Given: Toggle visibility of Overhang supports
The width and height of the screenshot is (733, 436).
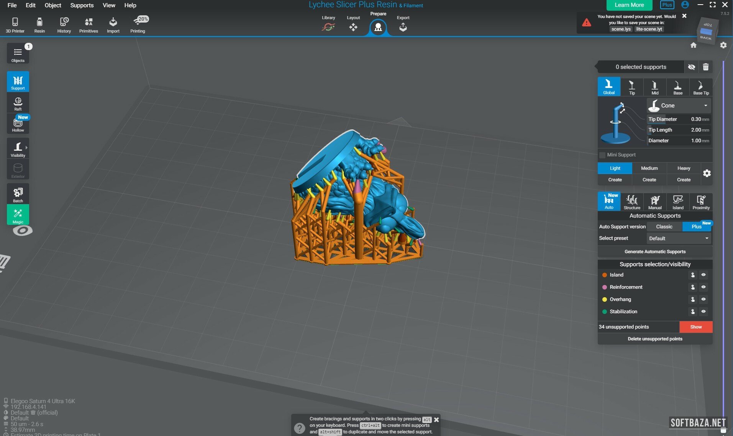Looking at the screenshot, I should (x=703, y=299).
